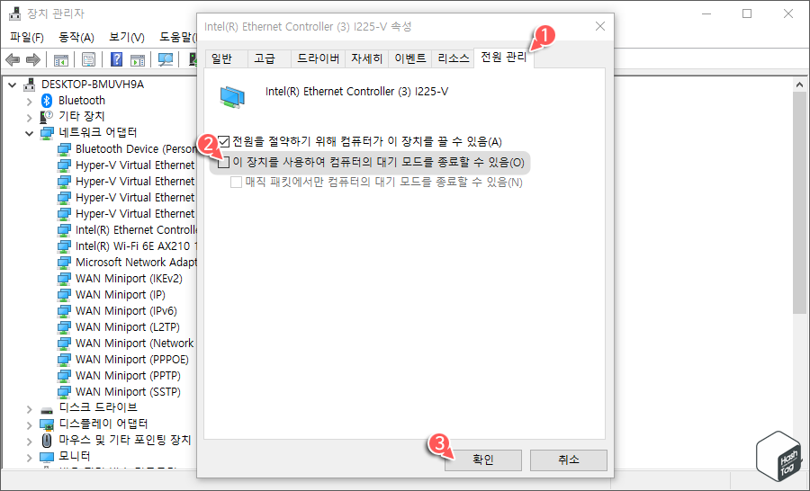Expand the Bluetooth tree node
Screen dimensions: 810x491
(30, 102)
